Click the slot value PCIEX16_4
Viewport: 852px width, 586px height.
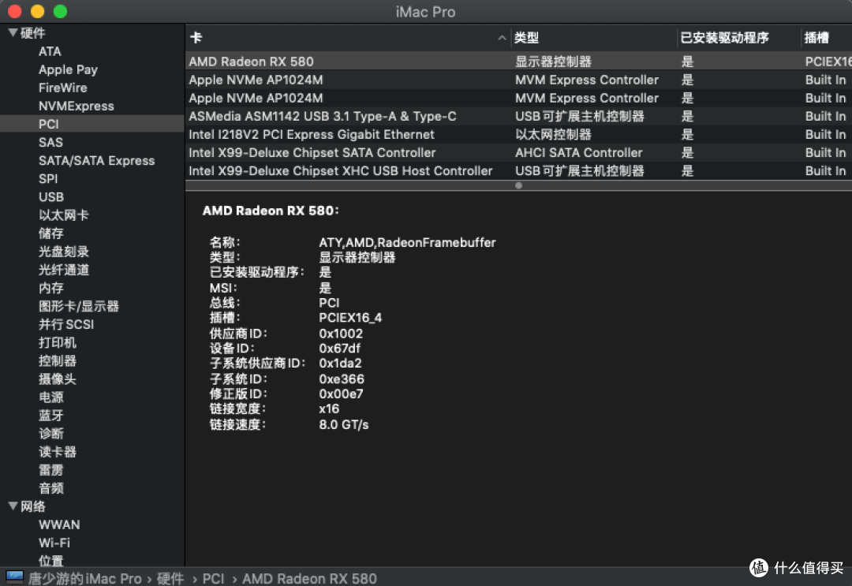pyautogui.click(x=350, y=318)
